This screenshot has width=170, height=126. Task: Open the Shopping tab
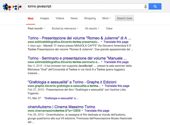click(90, 18)
